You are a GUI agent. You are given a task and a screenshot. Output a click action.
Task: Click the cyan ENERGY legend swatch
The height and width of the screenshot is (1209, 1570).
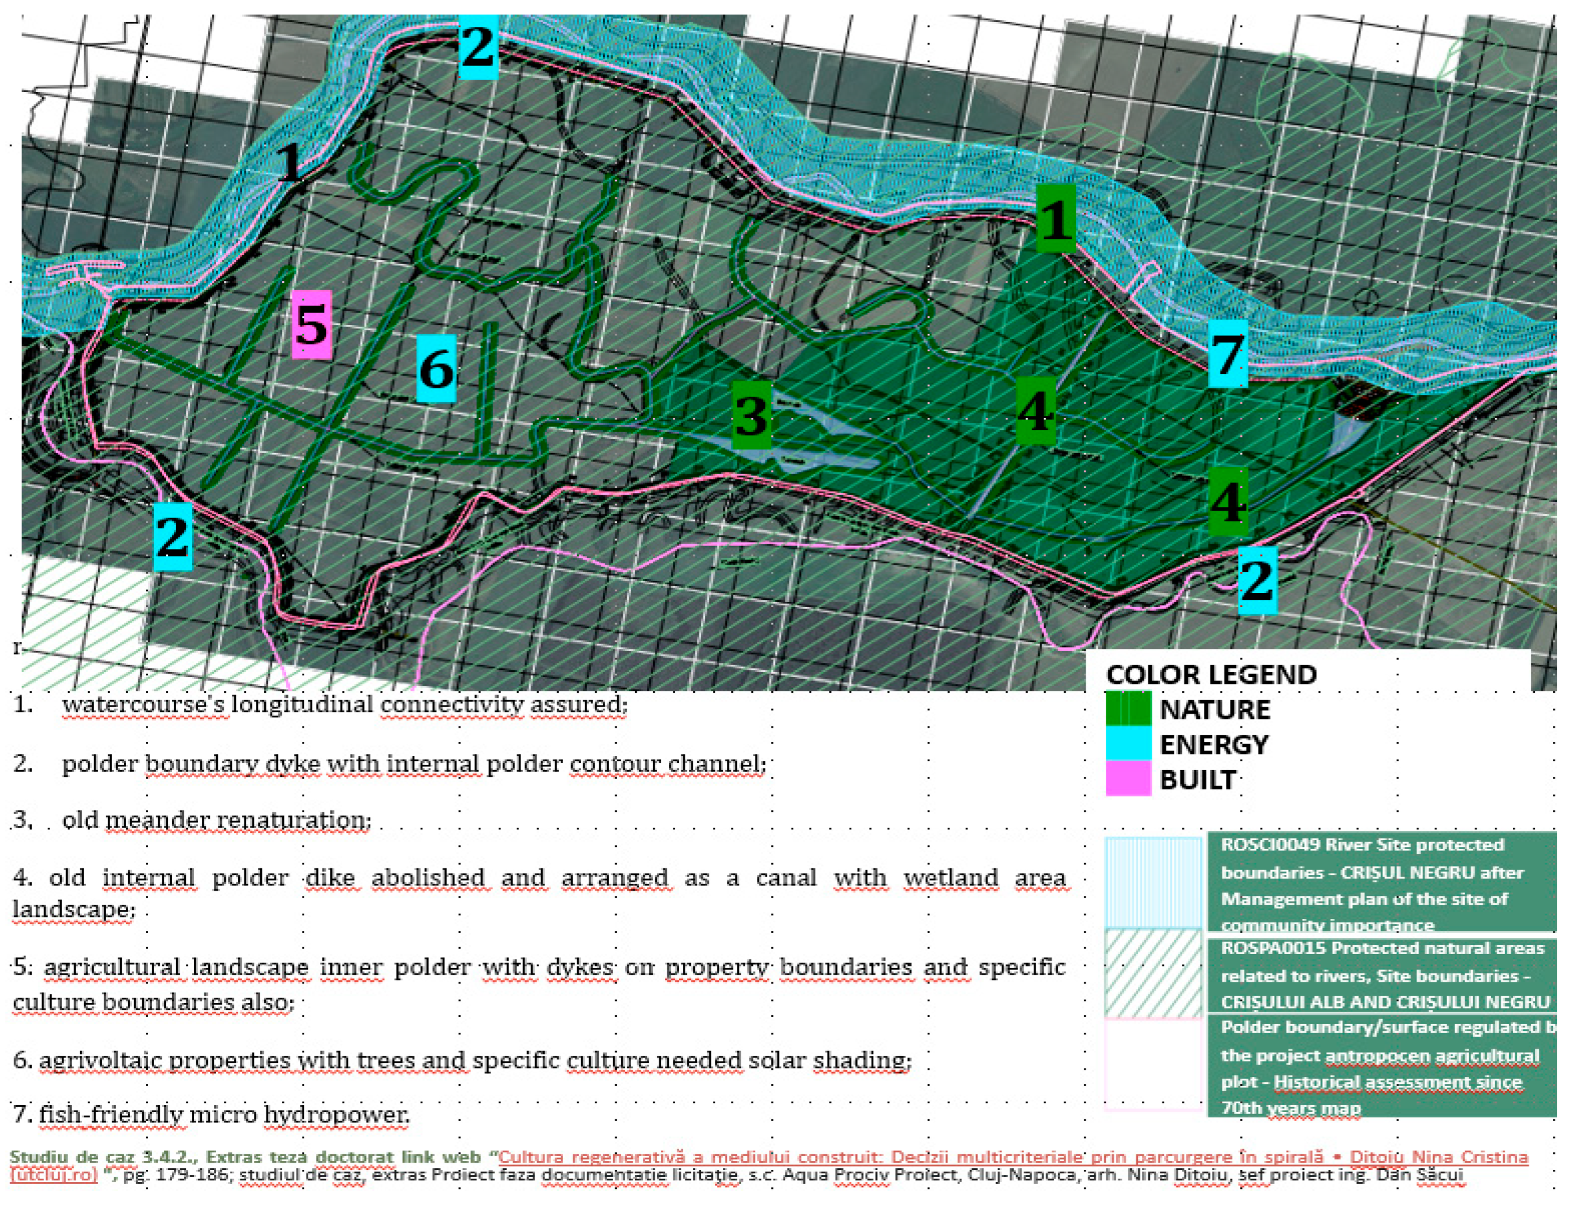(1128, 743)
